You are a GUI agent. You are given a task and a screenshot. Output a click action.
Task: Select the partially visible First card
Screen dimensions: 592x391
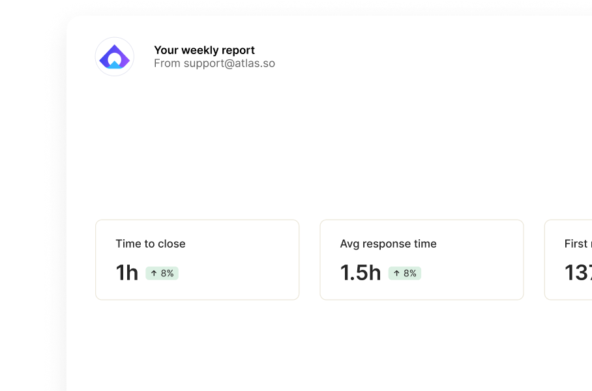pyautogui.click(x=569, y=259)
